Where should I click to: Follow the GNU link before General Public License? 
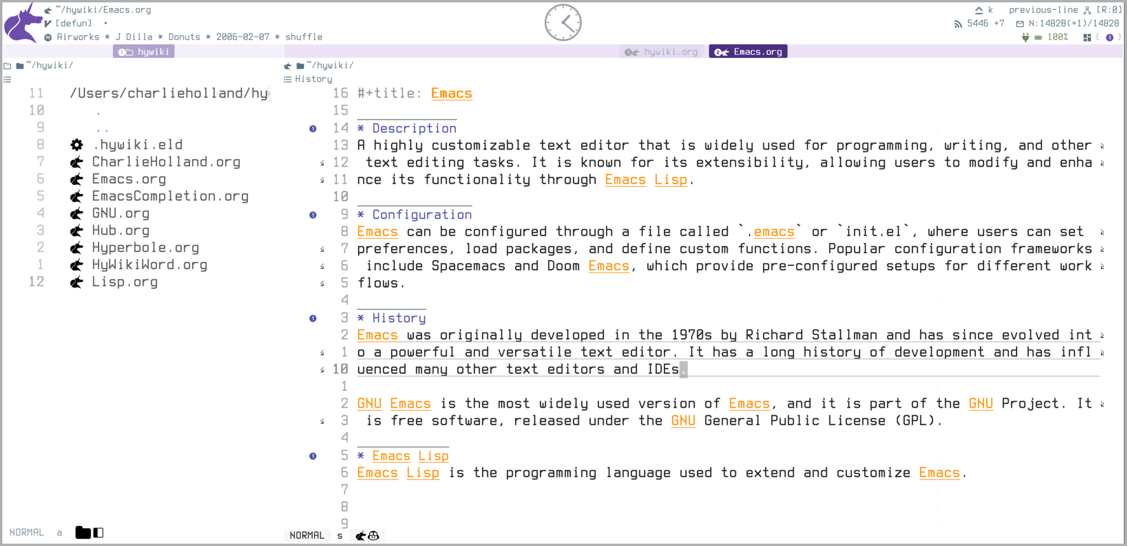click(683, 421)
